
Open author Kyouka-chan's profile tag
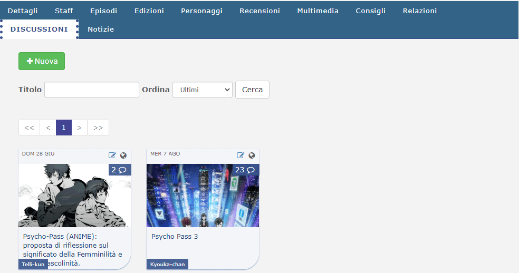(x=168, y=264)
